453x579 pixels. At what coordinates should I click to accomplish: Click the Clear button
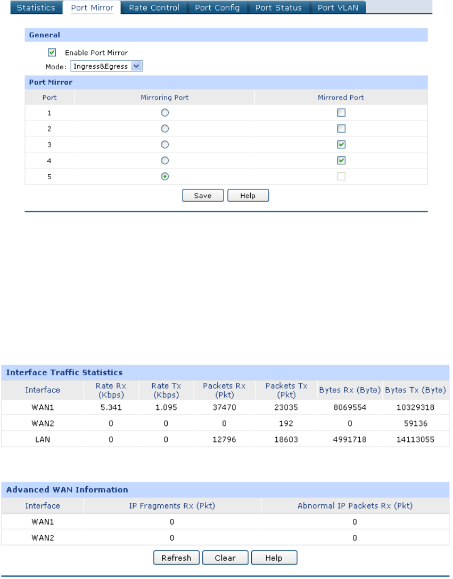[x=225, y=558]
